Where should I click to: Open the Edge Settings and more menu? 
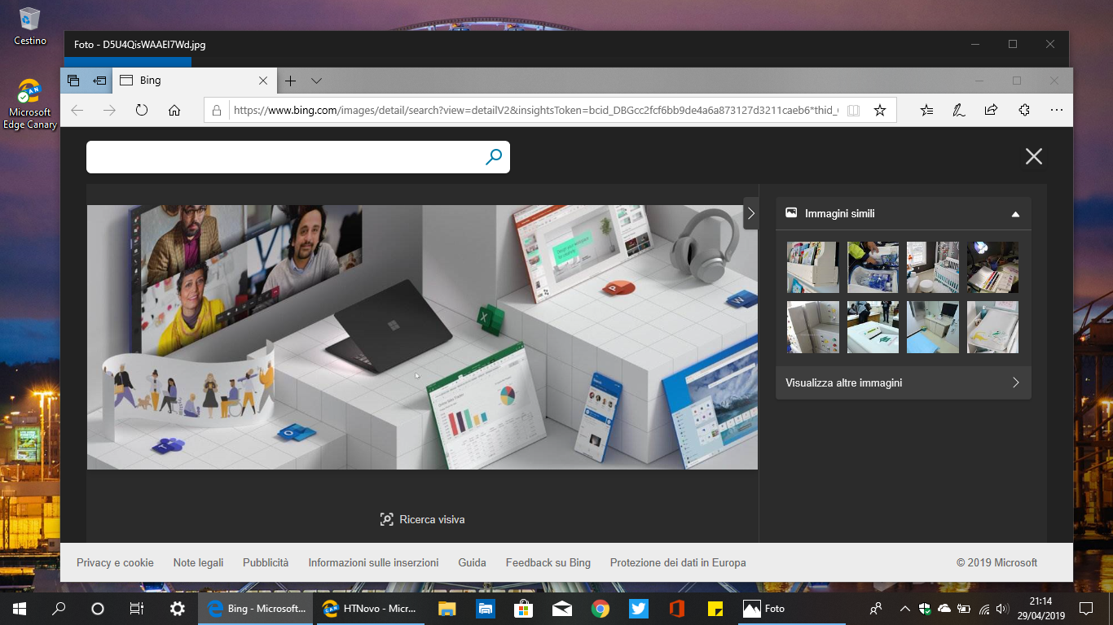pyautogui.click(x=1057, y=110)
